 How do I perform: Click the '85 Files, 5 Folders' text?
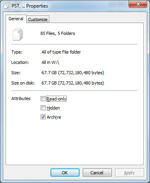pyautogui.click(x=58, y=33)
